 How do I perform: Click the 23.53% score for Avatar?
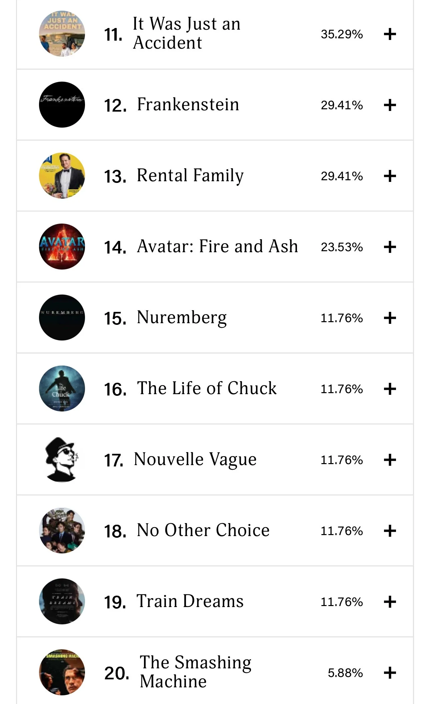coord(342,247)
